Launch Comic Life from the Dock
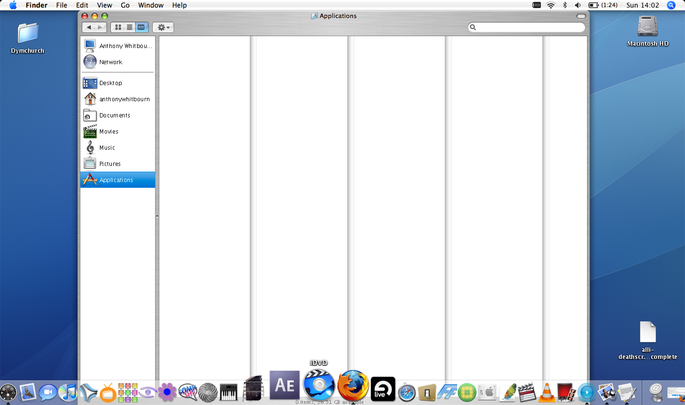This screenshot has height=405, width=685. (187, 392)
